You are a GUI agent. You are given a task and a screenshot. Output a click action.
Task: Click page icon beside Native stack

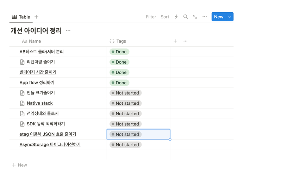22,103
